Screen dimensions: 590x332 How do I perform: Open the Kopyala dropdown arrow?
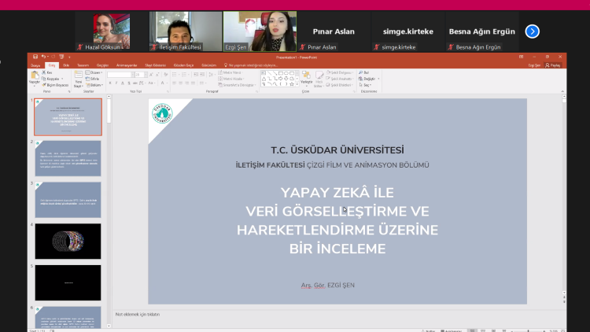click(62, 79)
